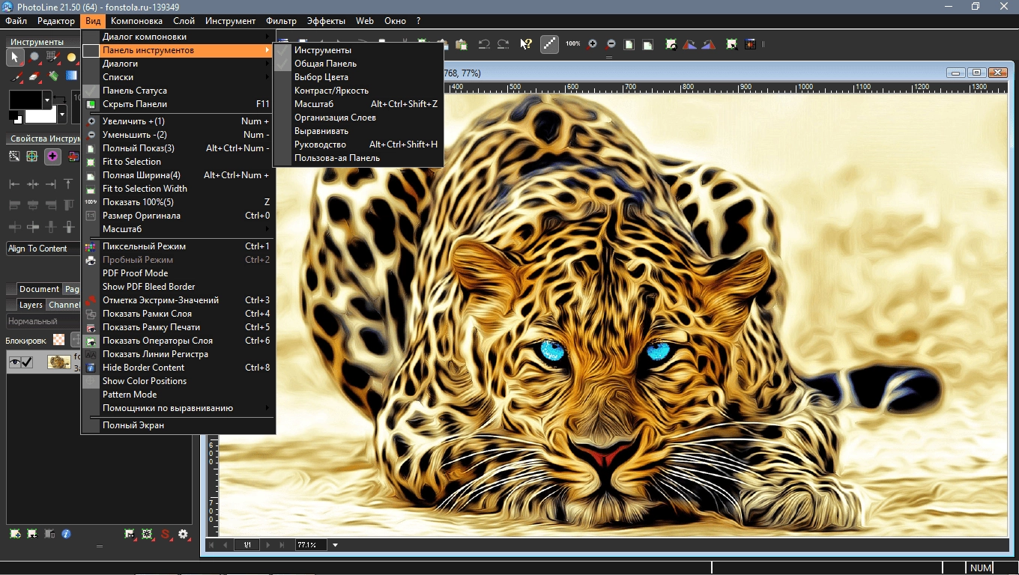The height and width of the screenshot is (575, 1019).
Task: Click the magenta plus icon in tool properties
Action: 52,156
